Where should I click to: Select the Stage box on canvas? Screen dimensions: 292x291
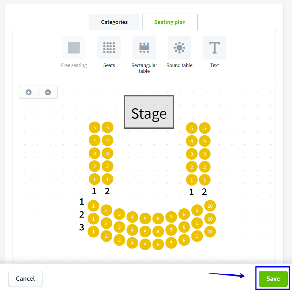(x=149, y=112)
